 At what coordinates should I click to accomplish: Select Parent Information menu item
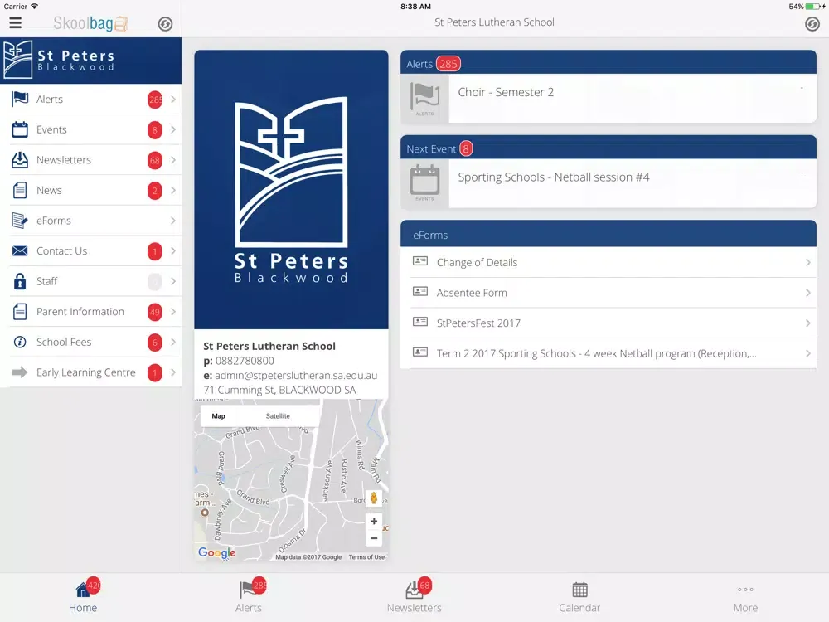coord(91,312)
